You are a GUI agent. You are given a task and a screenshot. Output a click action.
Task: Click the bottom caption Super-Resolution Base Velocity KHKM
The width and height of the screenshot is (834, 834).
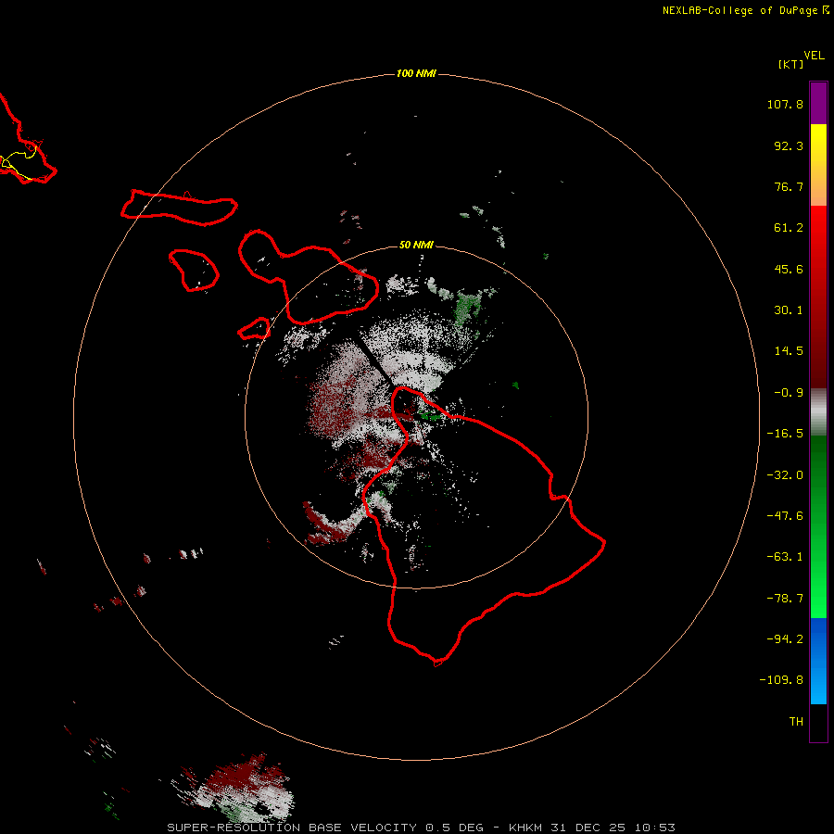coord(422,828)
